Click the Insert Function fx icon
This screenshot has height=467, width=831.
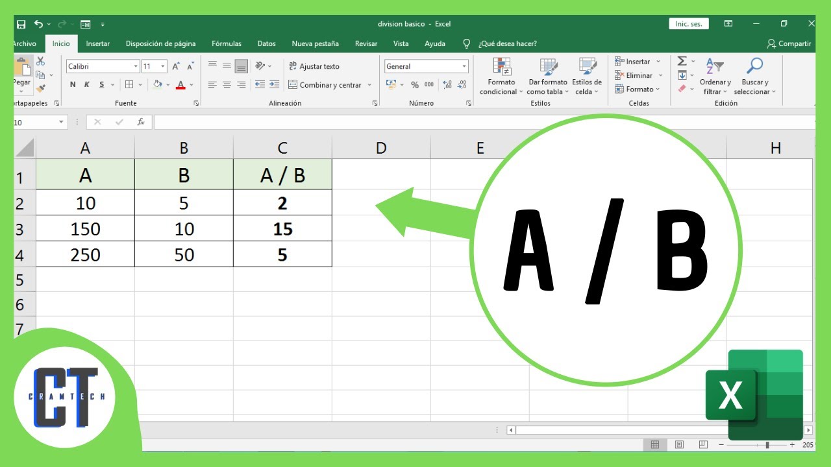pyautogui.click(x=141, y=122)
